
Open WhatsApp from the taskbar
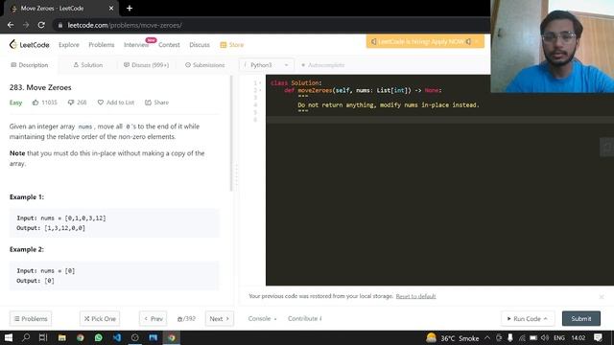(x=98, y=337)
